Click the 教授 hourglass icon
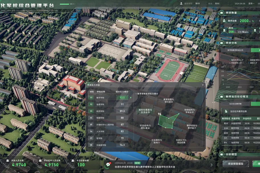 (224, 30)
